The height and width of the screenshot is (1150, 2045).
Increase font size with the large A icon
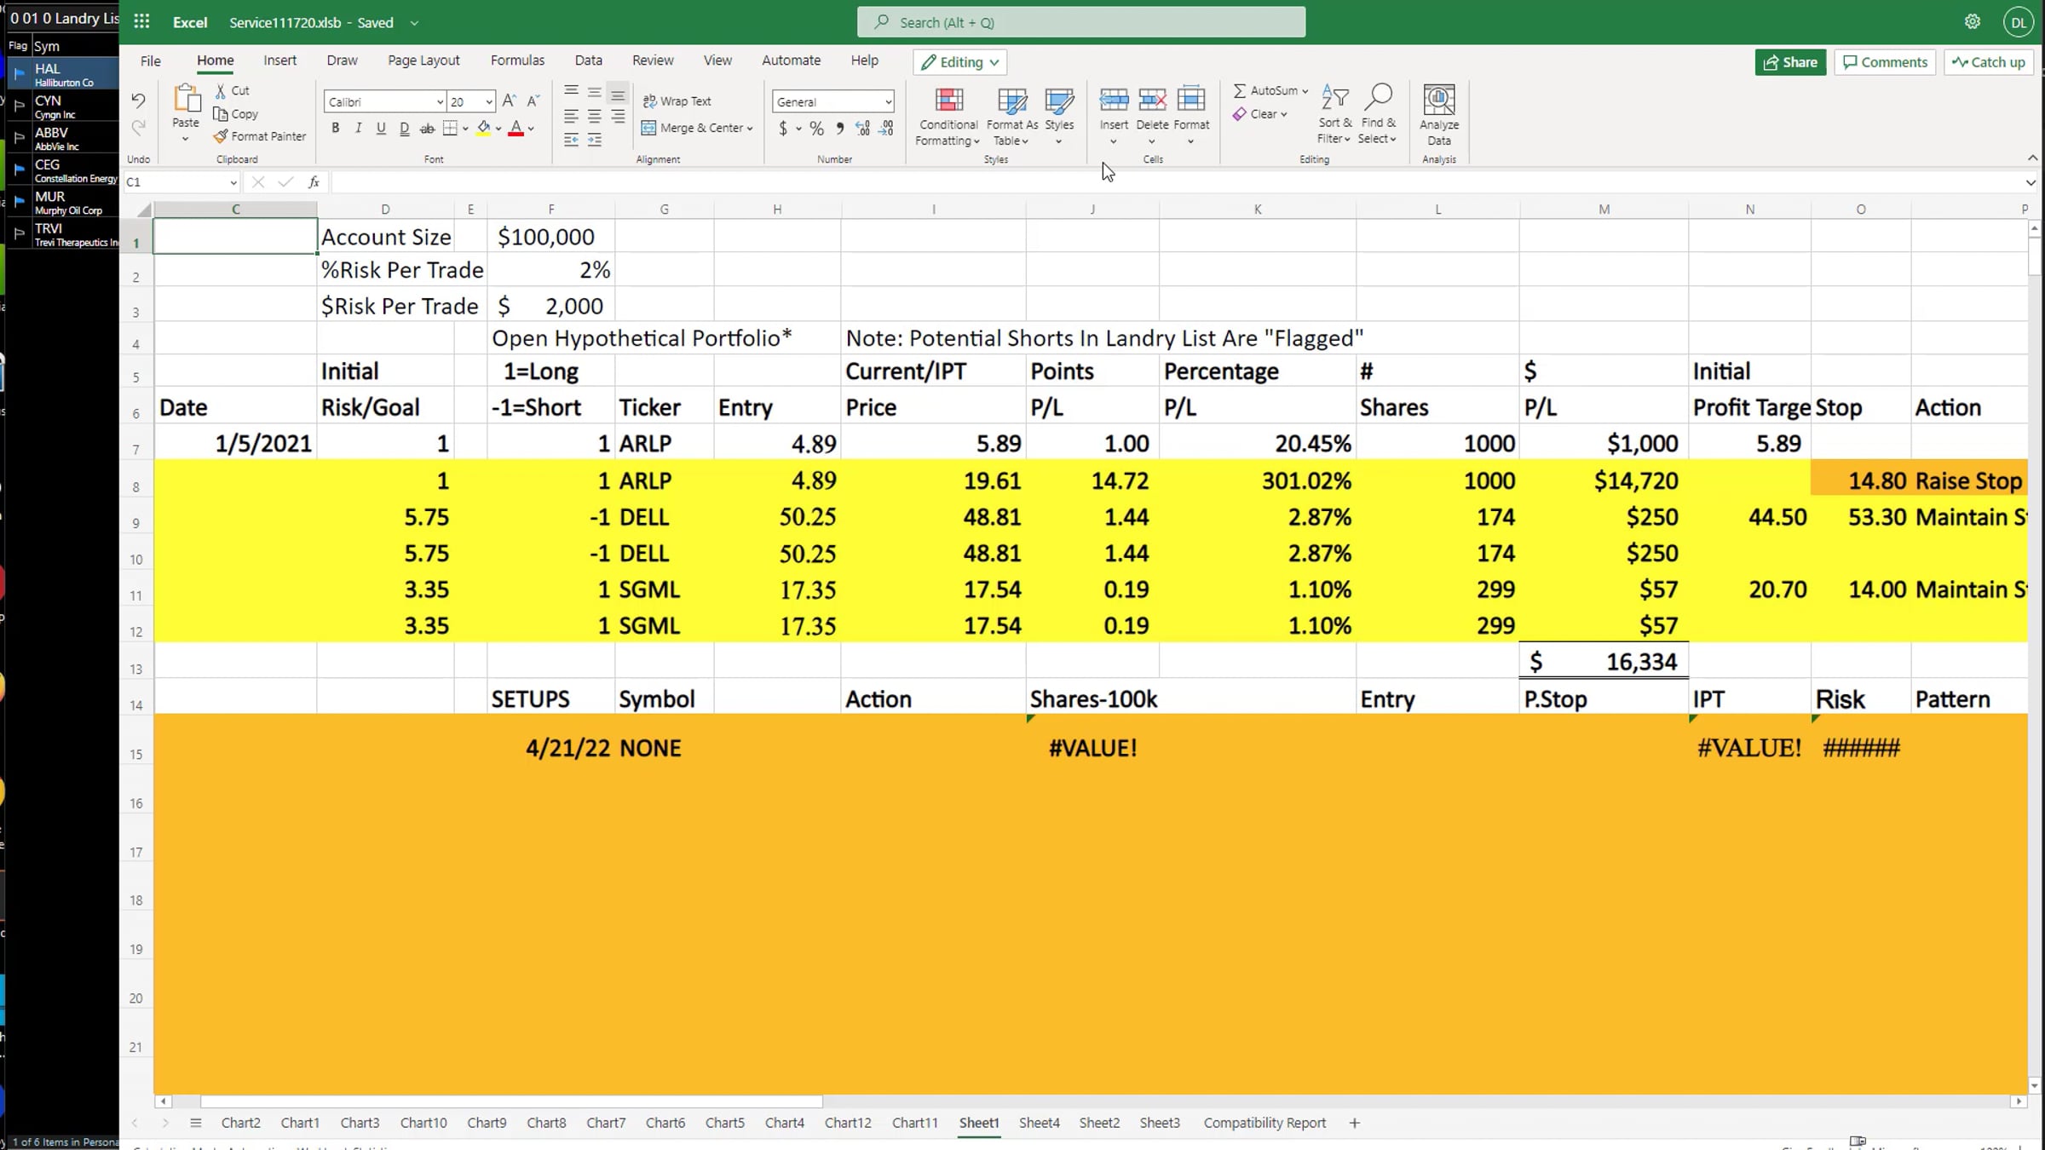coord(509,101)
